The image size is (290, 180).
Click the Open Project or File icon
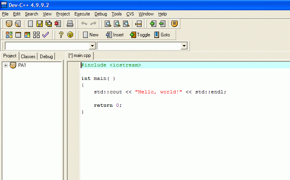(x=18, y=24)
